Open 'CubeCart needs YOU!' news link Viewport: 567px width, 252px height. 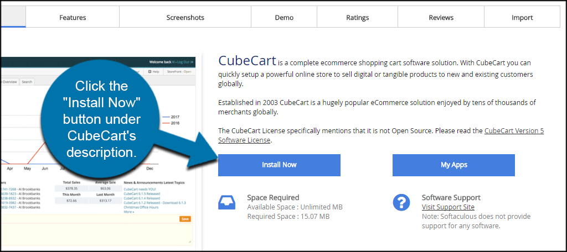coord(140,189)
